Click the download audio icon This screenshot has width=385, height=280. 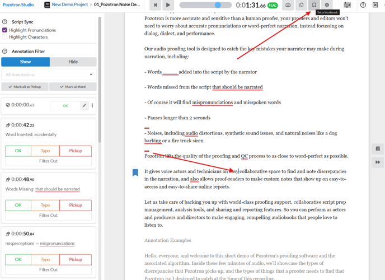pyautogui.click(x=288, y=5)
